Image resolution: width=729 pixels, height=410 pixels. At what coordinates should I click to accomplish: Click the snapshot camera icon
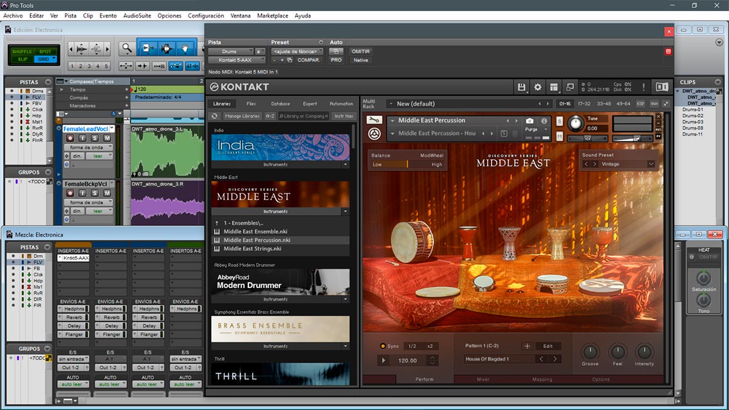tap(530, 121)
